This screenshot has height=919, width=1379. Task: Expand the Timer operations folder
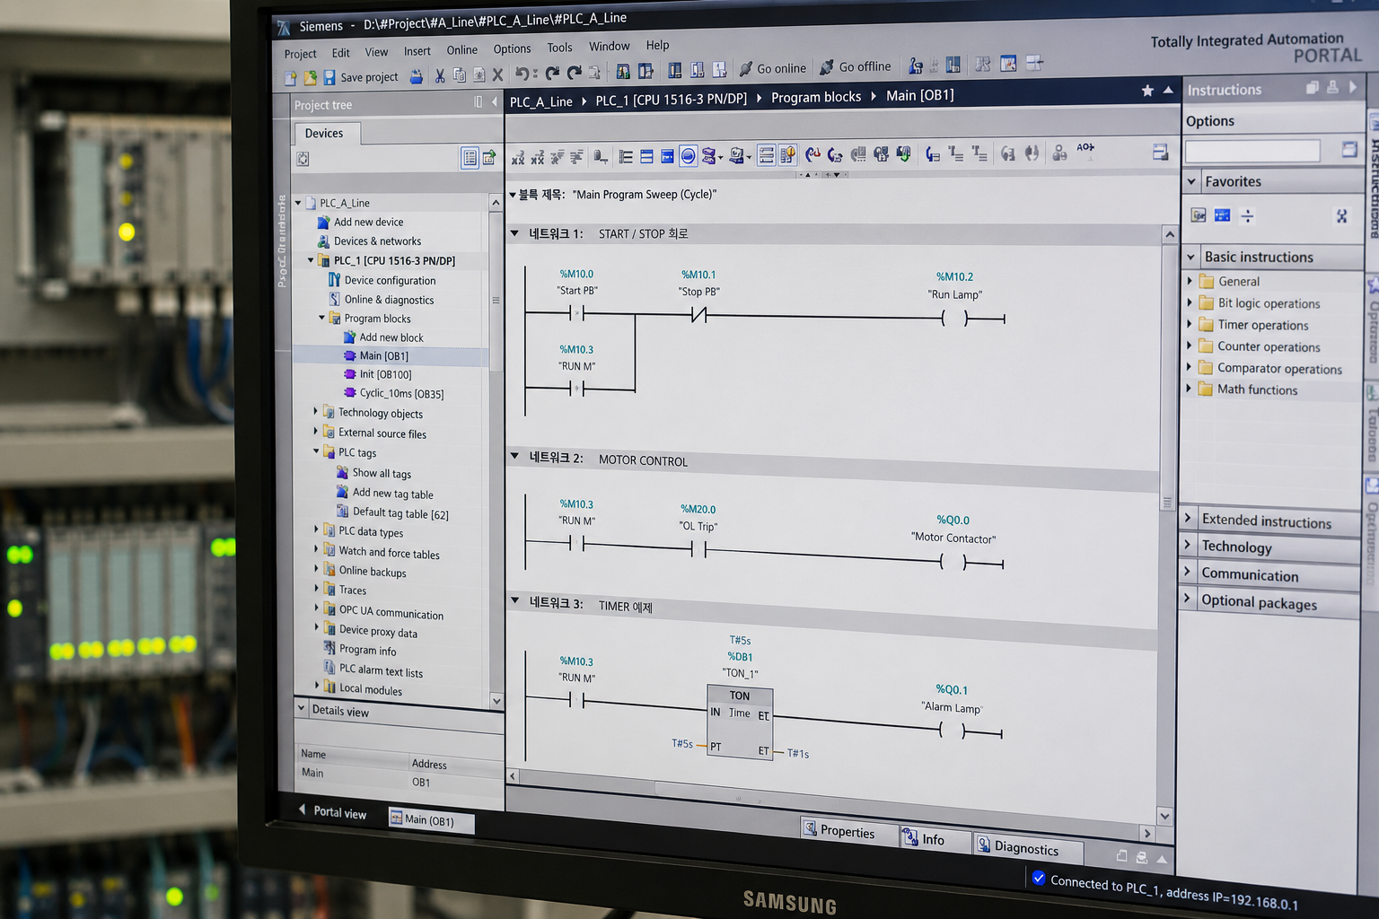(1190, 324)
